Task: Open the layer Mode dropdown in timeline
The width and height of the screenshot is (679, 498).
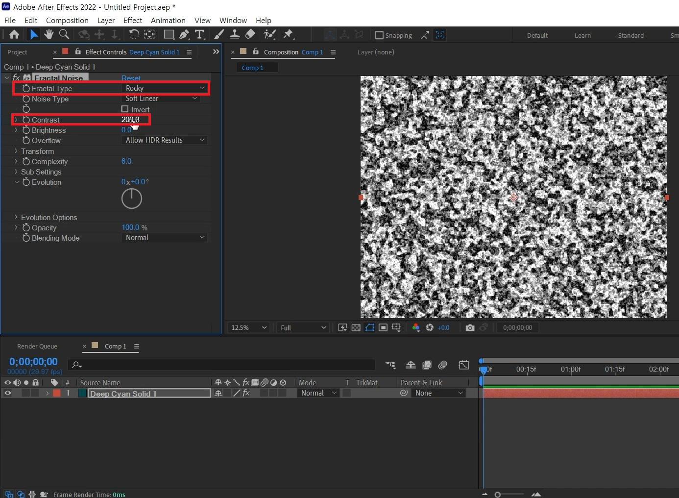Action: pos(318,393)
